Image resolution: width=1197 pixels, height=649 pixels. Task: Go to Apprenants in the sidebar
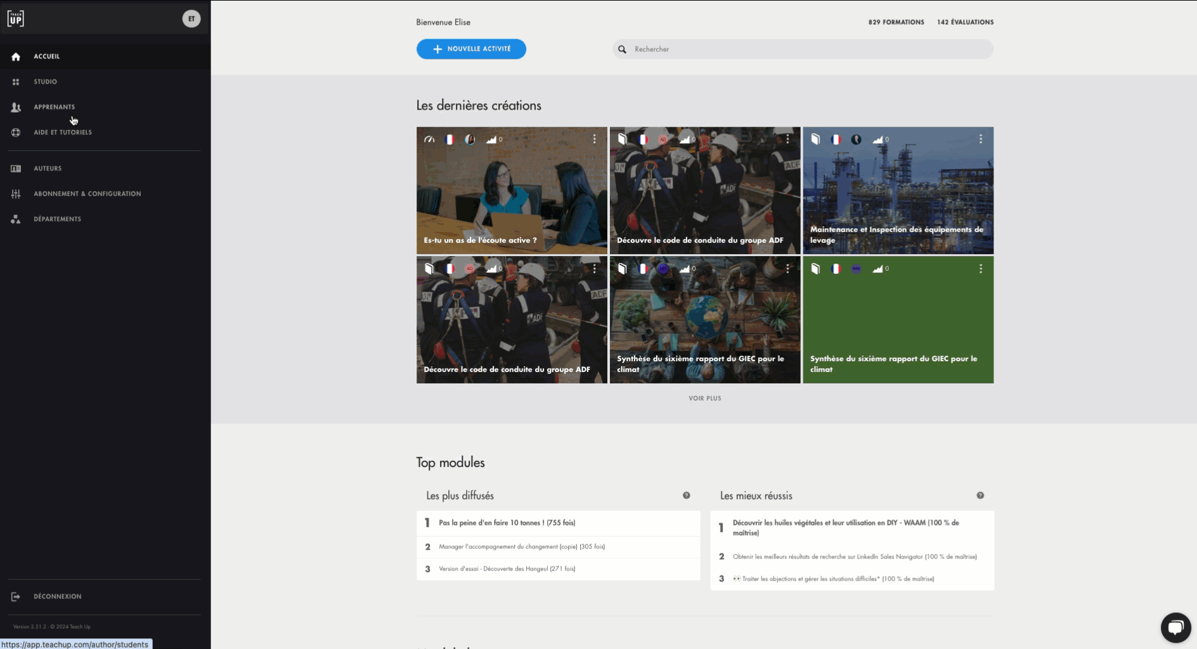point(54,107)
